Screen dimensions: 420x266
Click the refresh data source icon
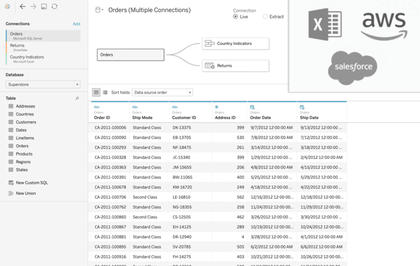[54, 6]
